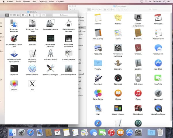Open Migration Assistant in Utilities
This screenshot has width=173, height=138.
pyautogui.click(x=14, y=23)
